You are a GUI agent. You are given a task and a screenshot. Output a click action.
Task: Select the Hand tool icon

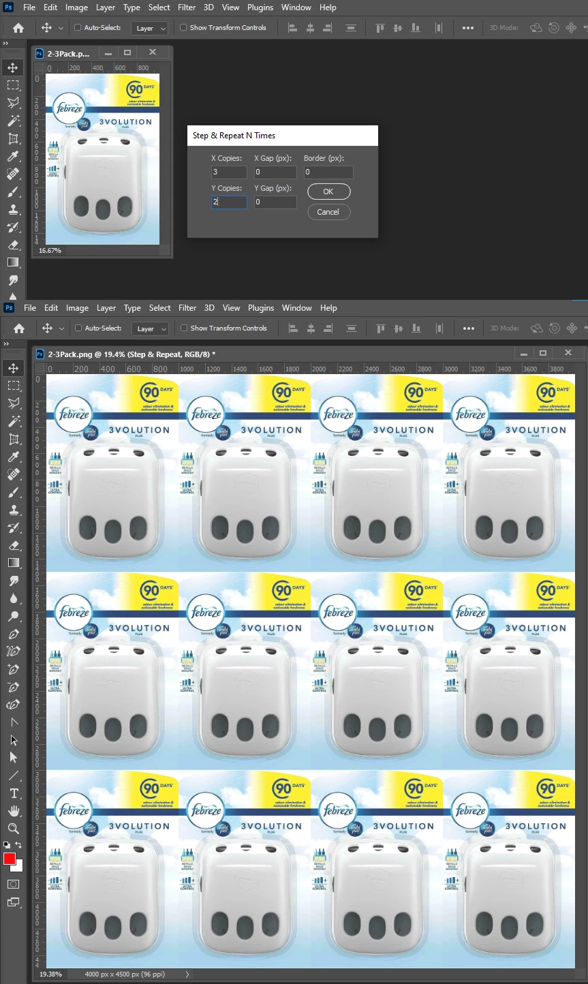tap(13, 811)
